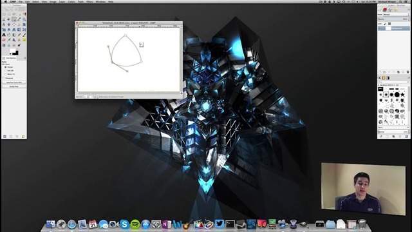Toggle Background layer visibility eye
Screen dimensions: 412x232
pyautogui.click(x=380, y=28)
